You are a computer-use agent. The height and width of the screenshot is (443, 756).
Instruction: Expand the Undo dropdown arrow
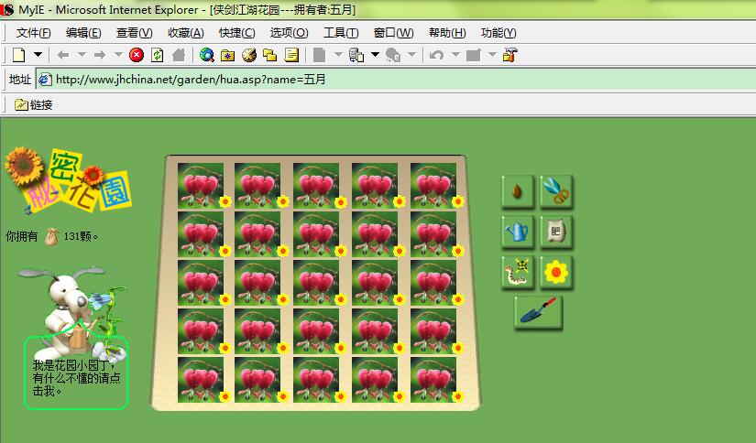click(455, 55)
